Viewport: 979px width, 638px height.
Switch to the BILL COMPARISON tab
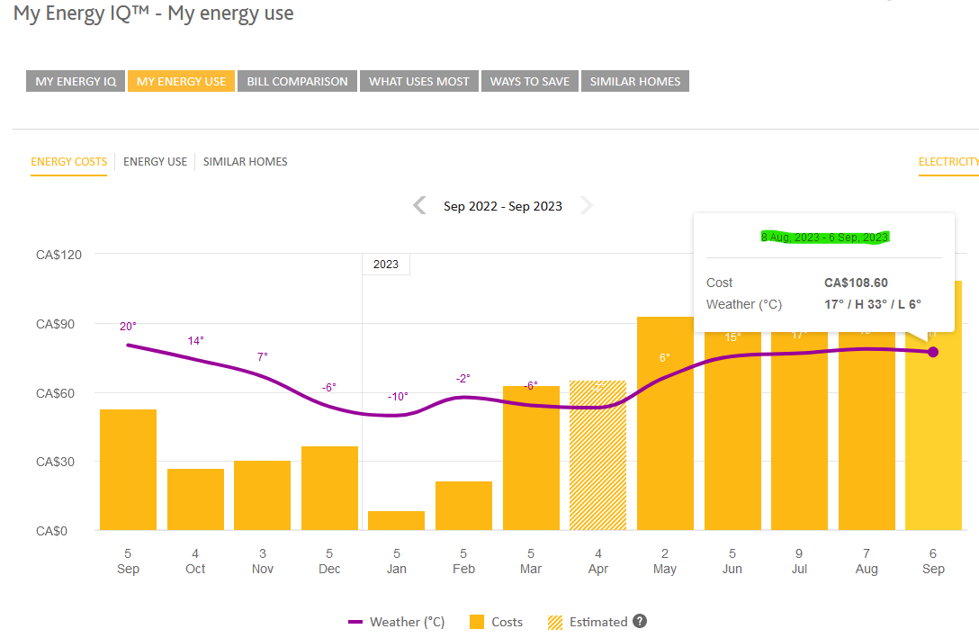point(297,80)
